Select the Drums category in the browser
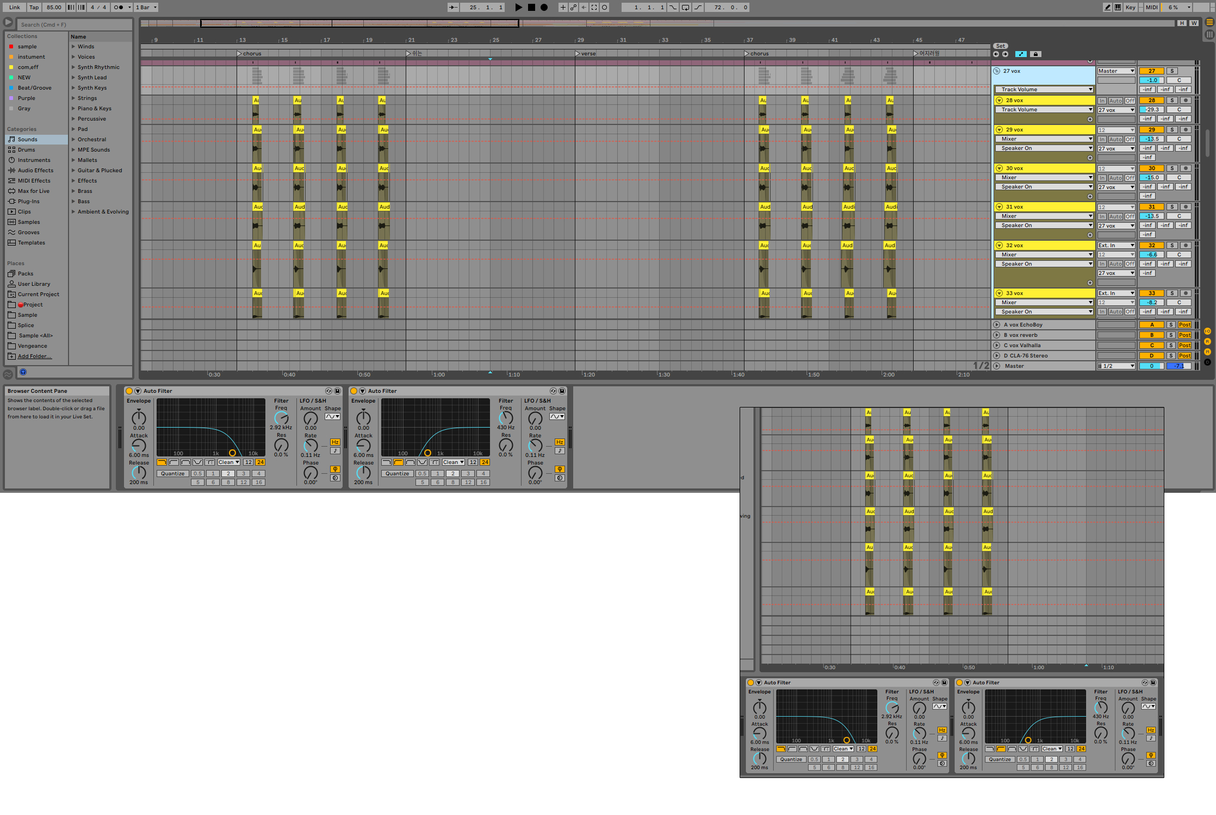 click(x=26, y=150)
